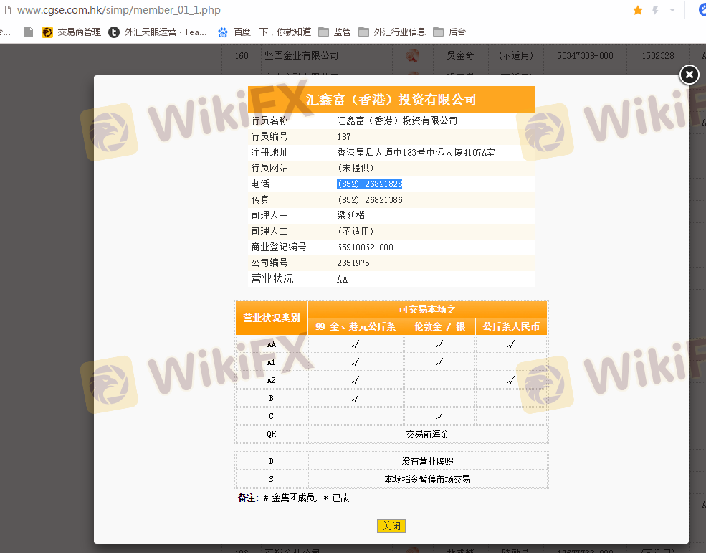The width and height of the screenshot is (706, 553).
Task: Click 坚固金业有限公司 in background table
Action: click(x=301, y=55)
